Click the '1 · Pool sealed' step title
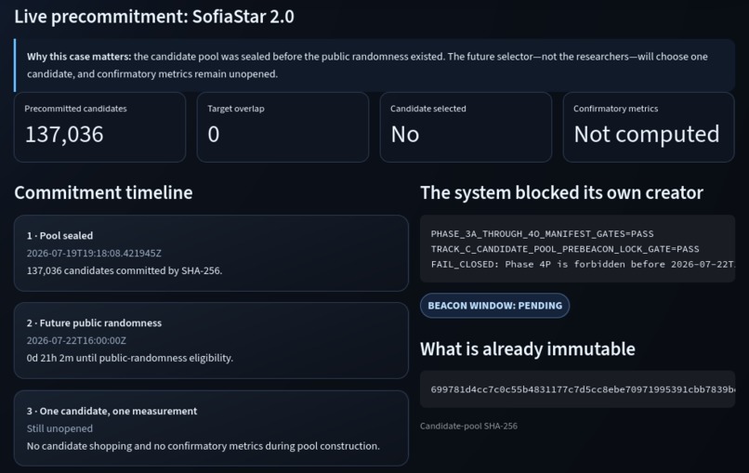This screenshot has height=473, width=749. [59, 235]
